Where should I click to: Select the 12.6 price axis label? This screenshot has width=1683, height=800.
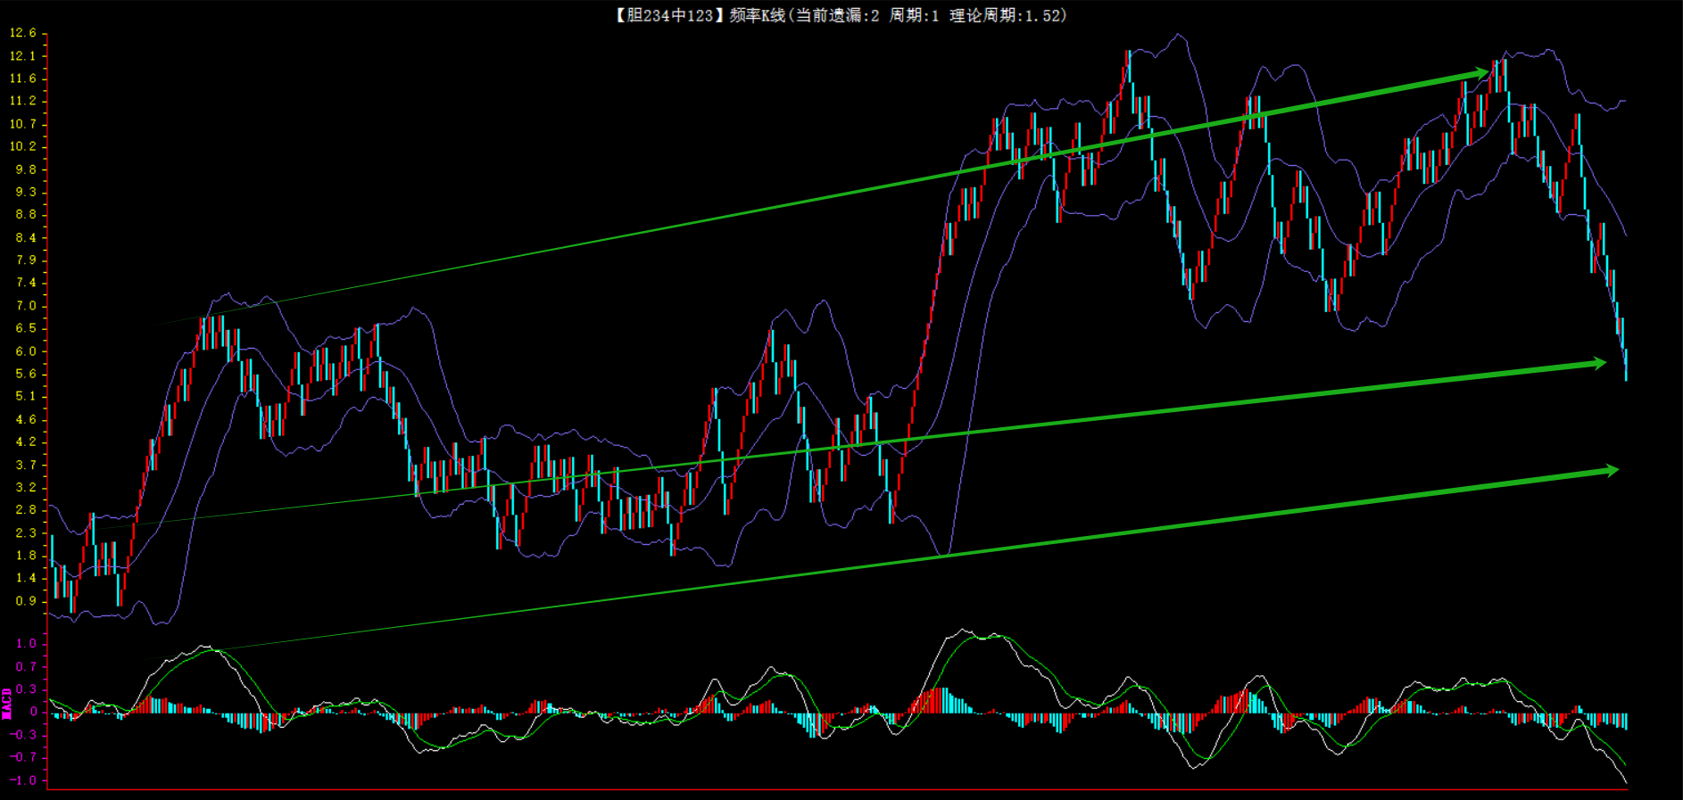[x=23, y=33]
